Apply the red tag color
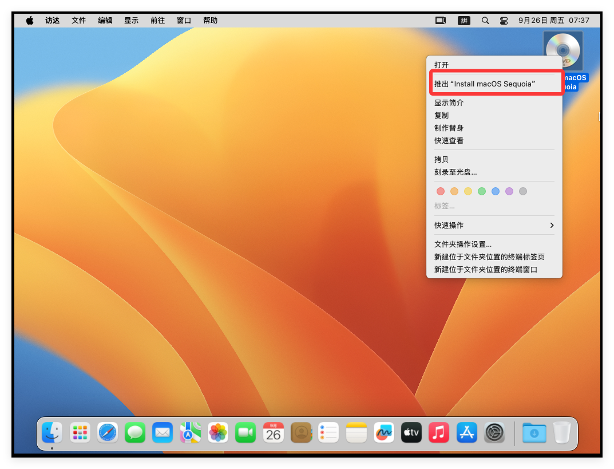This screenshot has width=614, height=469. pos(441,191)
